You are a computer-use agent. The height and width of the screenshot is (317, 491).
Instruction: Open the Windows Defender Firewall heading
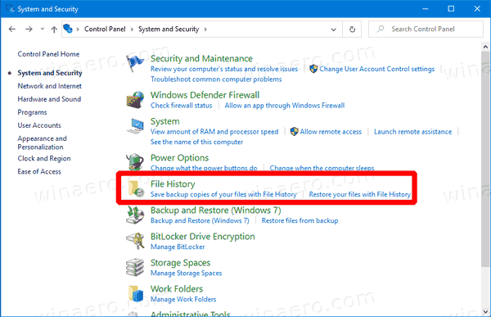click(x=205, y=95)
